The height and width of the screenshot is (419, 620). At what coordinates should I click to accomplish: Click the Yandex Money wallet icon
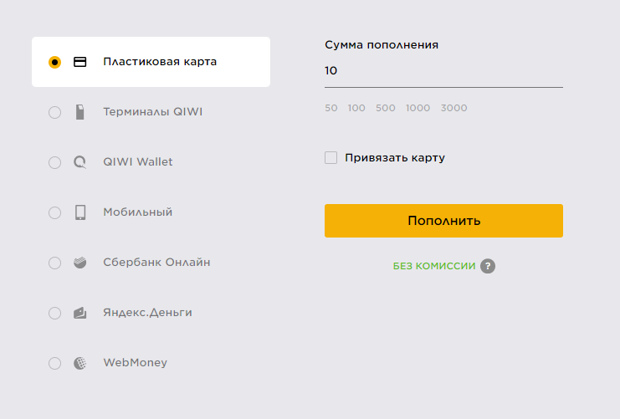[79, 313]
